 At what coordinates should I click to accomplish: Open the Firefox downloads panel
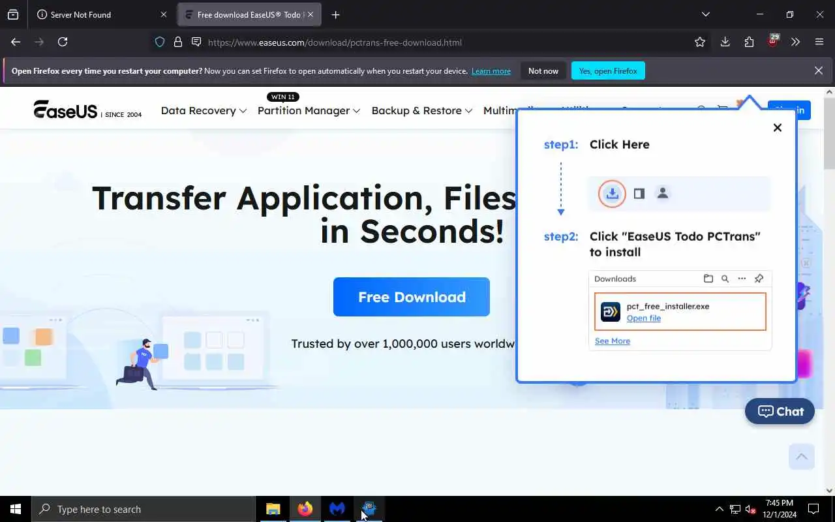click(x=725, y=42)
